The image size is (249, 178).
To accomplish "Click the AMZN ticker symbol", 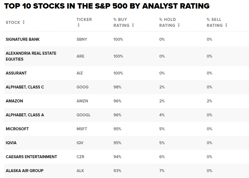I will tap(82, 101).
